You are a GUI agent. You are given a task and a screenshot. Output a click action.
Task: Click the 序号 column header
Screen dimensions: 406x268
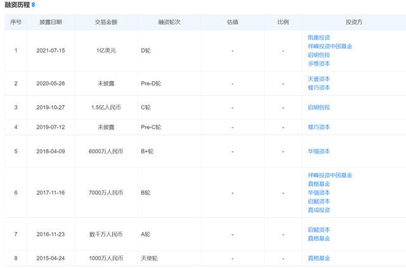click(x=16, y=22)
